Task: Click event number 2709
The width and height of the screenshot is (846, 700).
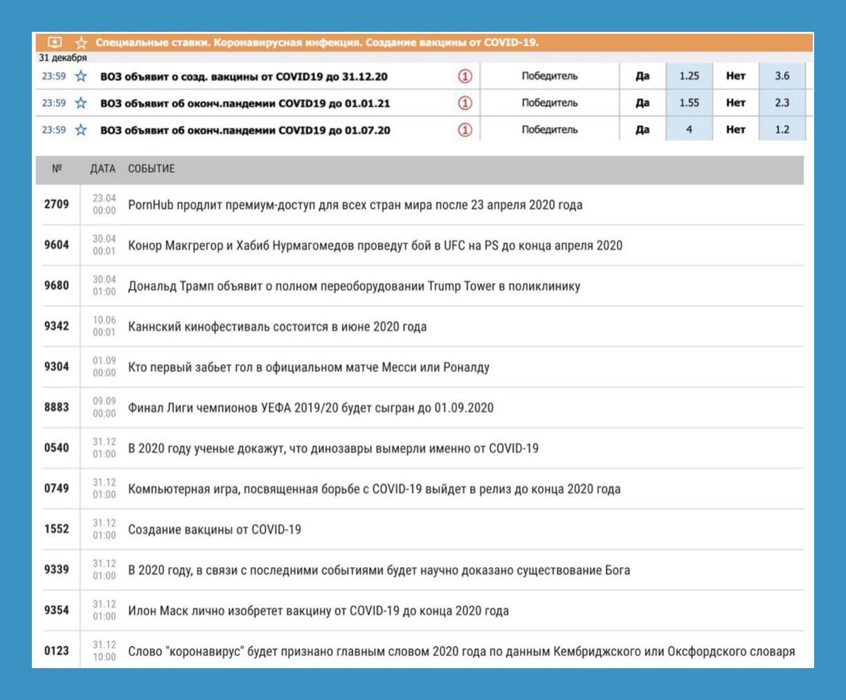Action: [x=57, y=204]
